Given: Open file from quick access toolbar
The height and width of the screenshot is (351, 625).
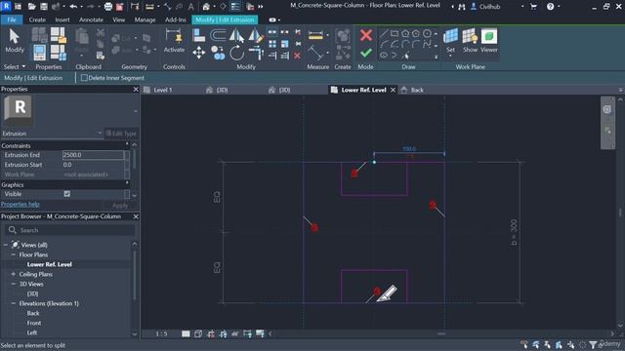Looking at the screenshot, I should (31, 7).
